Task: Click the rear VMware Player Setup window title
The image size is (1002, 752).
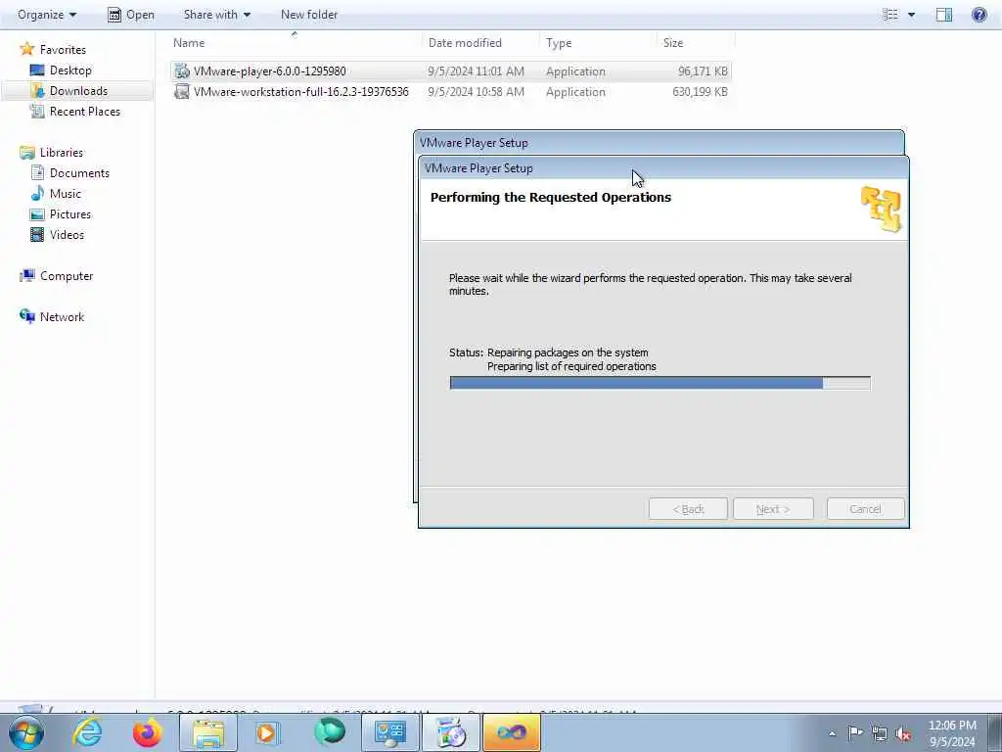Action: coord(474,143)
